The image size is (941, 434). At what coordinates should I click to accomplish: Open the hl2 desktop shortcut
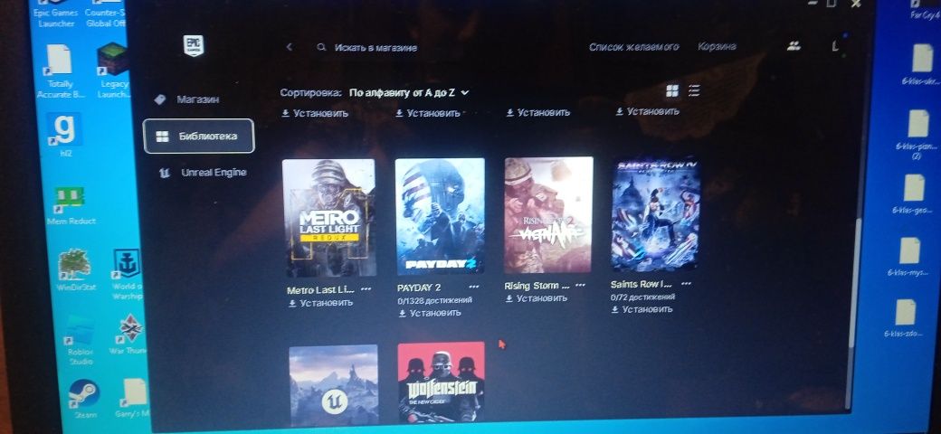[x=63, y=136]
